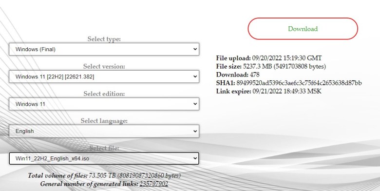Click the 'Select version:' label
Viewport: 380px width, 191px height.
pyautogui.click(x=104, y=66)
